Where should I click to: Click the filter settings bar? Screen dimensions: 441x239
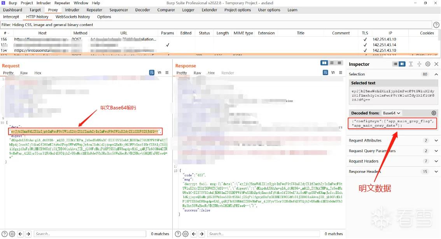pos(216,25)
